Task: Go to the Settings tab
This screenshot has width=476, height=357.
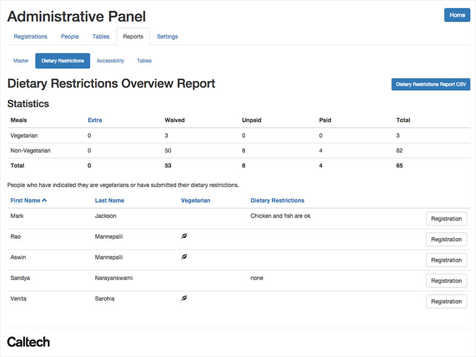Action: [x=167, y=37]
